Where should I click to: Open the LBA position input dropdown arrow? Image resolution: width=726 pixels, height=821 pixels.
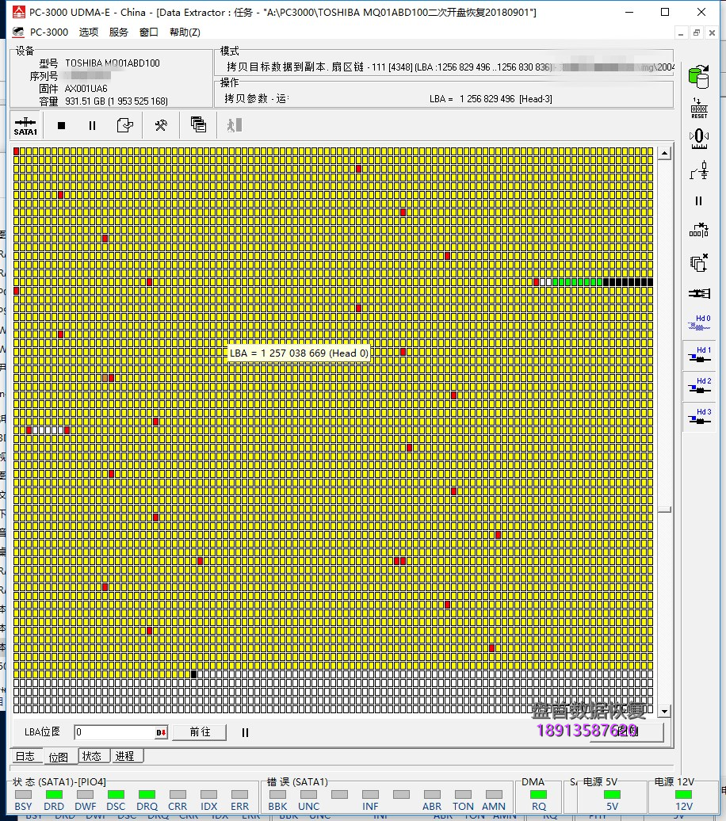pyautogui.click(x=162, y=731)
